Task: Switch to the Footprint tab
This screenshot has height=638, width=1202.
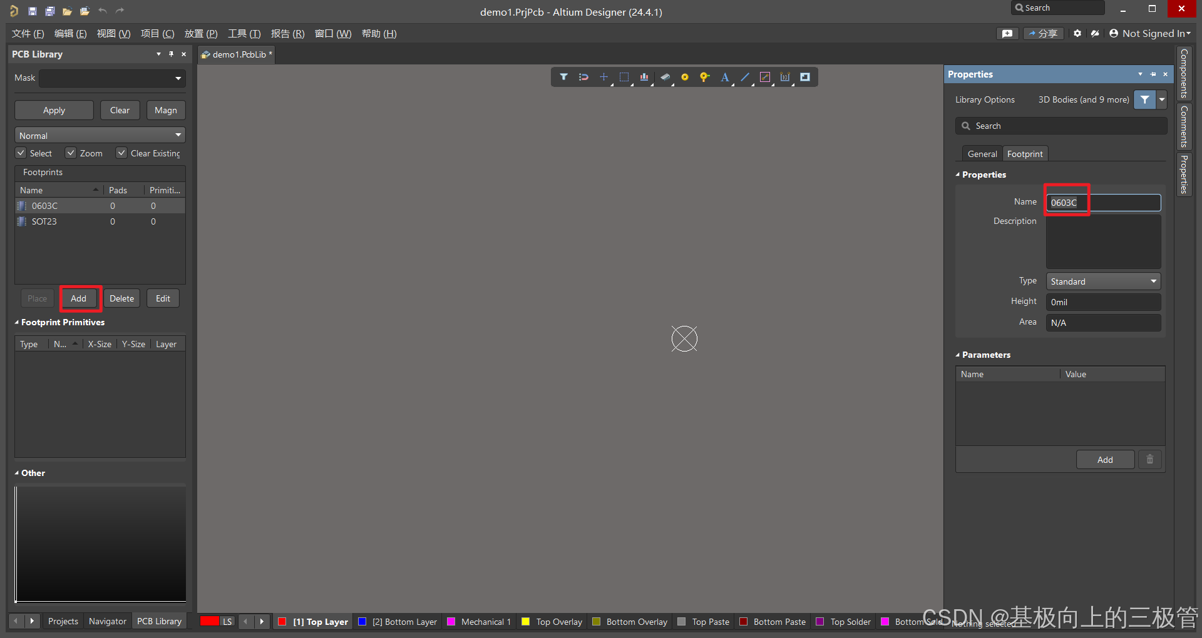Action: 1025,154
